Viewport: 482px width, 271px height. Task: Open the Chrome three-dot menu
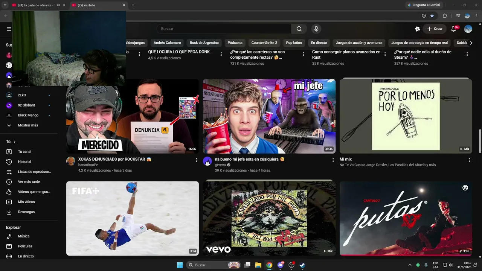click(x=476, y=16)
